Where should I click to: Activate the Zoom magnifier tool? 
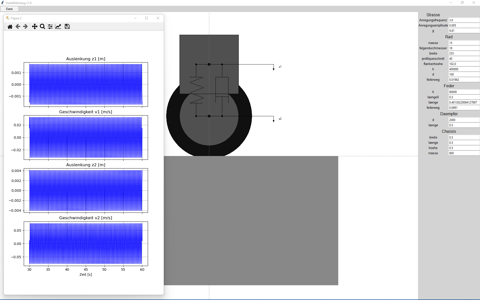click(x=42, y=26)
